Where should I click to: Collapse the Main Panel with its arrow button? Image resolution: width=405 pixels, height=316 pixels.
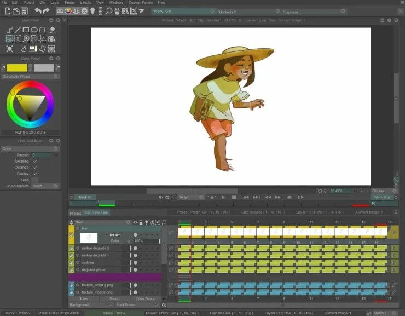click(x=51, y=20)
